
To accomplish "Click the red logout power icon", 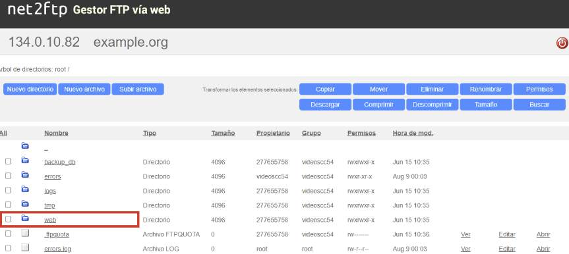I will 562,43.
